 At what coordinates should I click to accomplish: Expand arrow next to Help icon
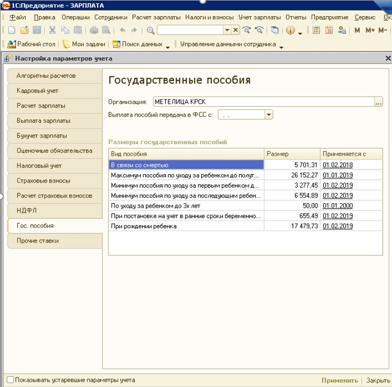click(300, 33)
